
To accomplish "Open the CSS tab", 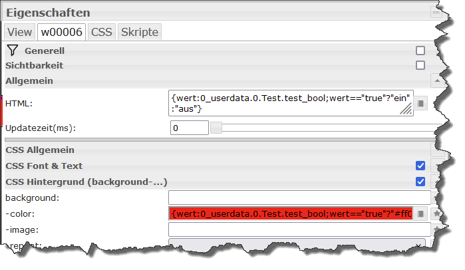I will (101, 32).
